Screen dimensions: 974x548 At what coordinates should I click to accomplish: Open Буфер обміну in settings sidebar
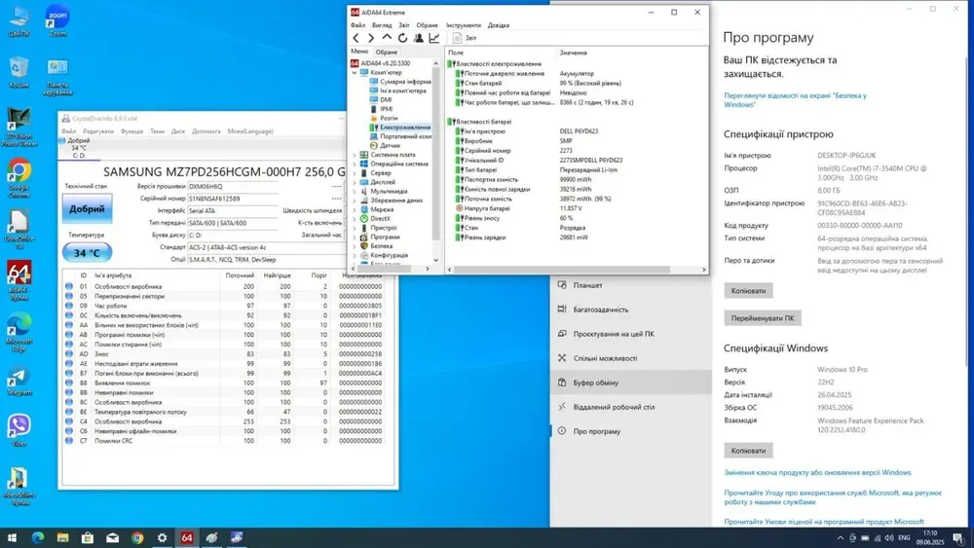coord(596,383)
